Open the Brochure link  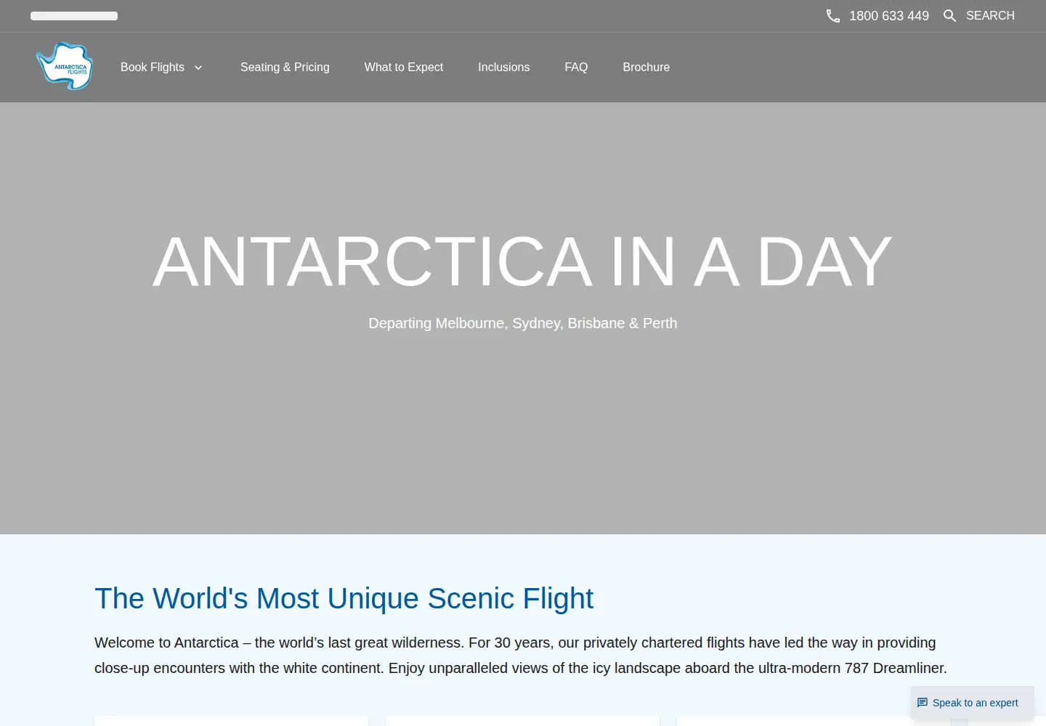point(646,67)
